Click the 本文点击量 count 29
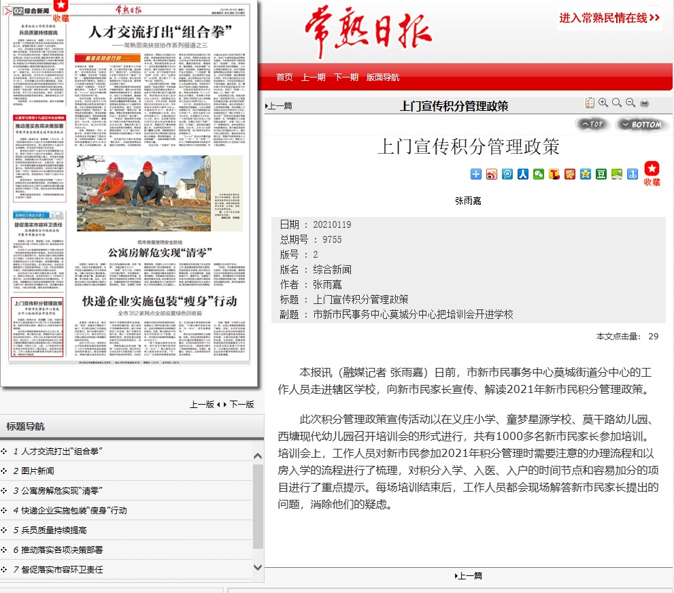 [x=654, y=337]
